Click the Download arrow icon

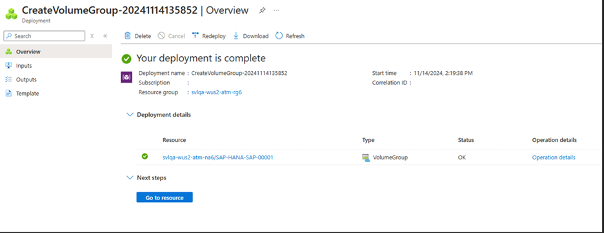(x=236, y=35)
